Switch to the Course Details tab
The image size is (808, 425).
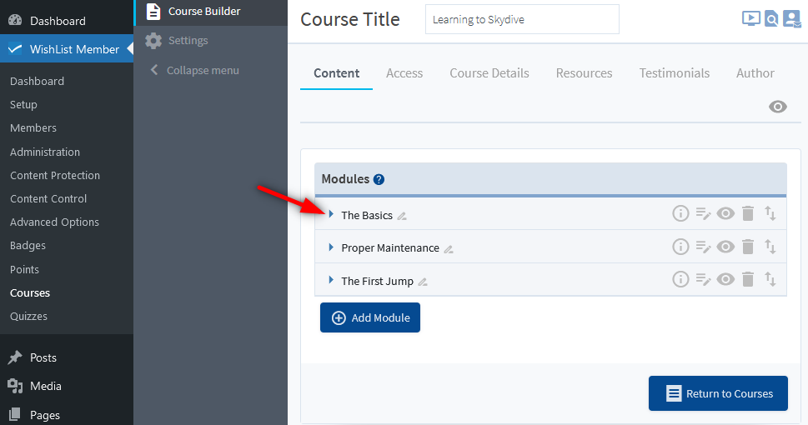(x=489, y=73)
